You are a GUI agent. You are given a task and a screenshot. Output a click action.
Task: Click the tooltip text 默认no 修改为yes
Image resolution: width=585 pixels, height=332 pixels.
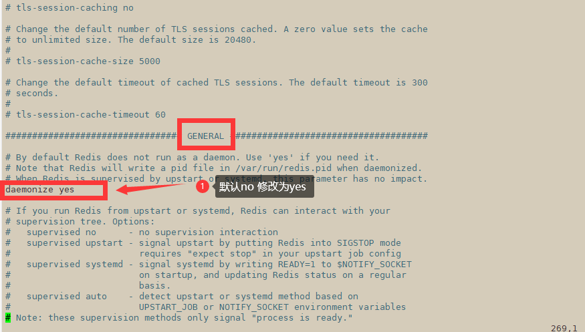pos(262,186)
